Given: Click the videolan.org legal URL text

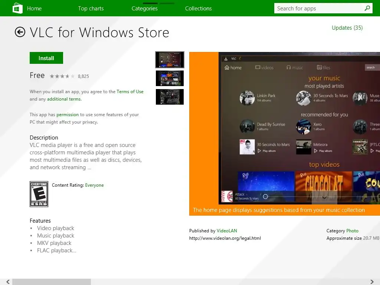Looking at the screenshot, I should pos(225,238).
